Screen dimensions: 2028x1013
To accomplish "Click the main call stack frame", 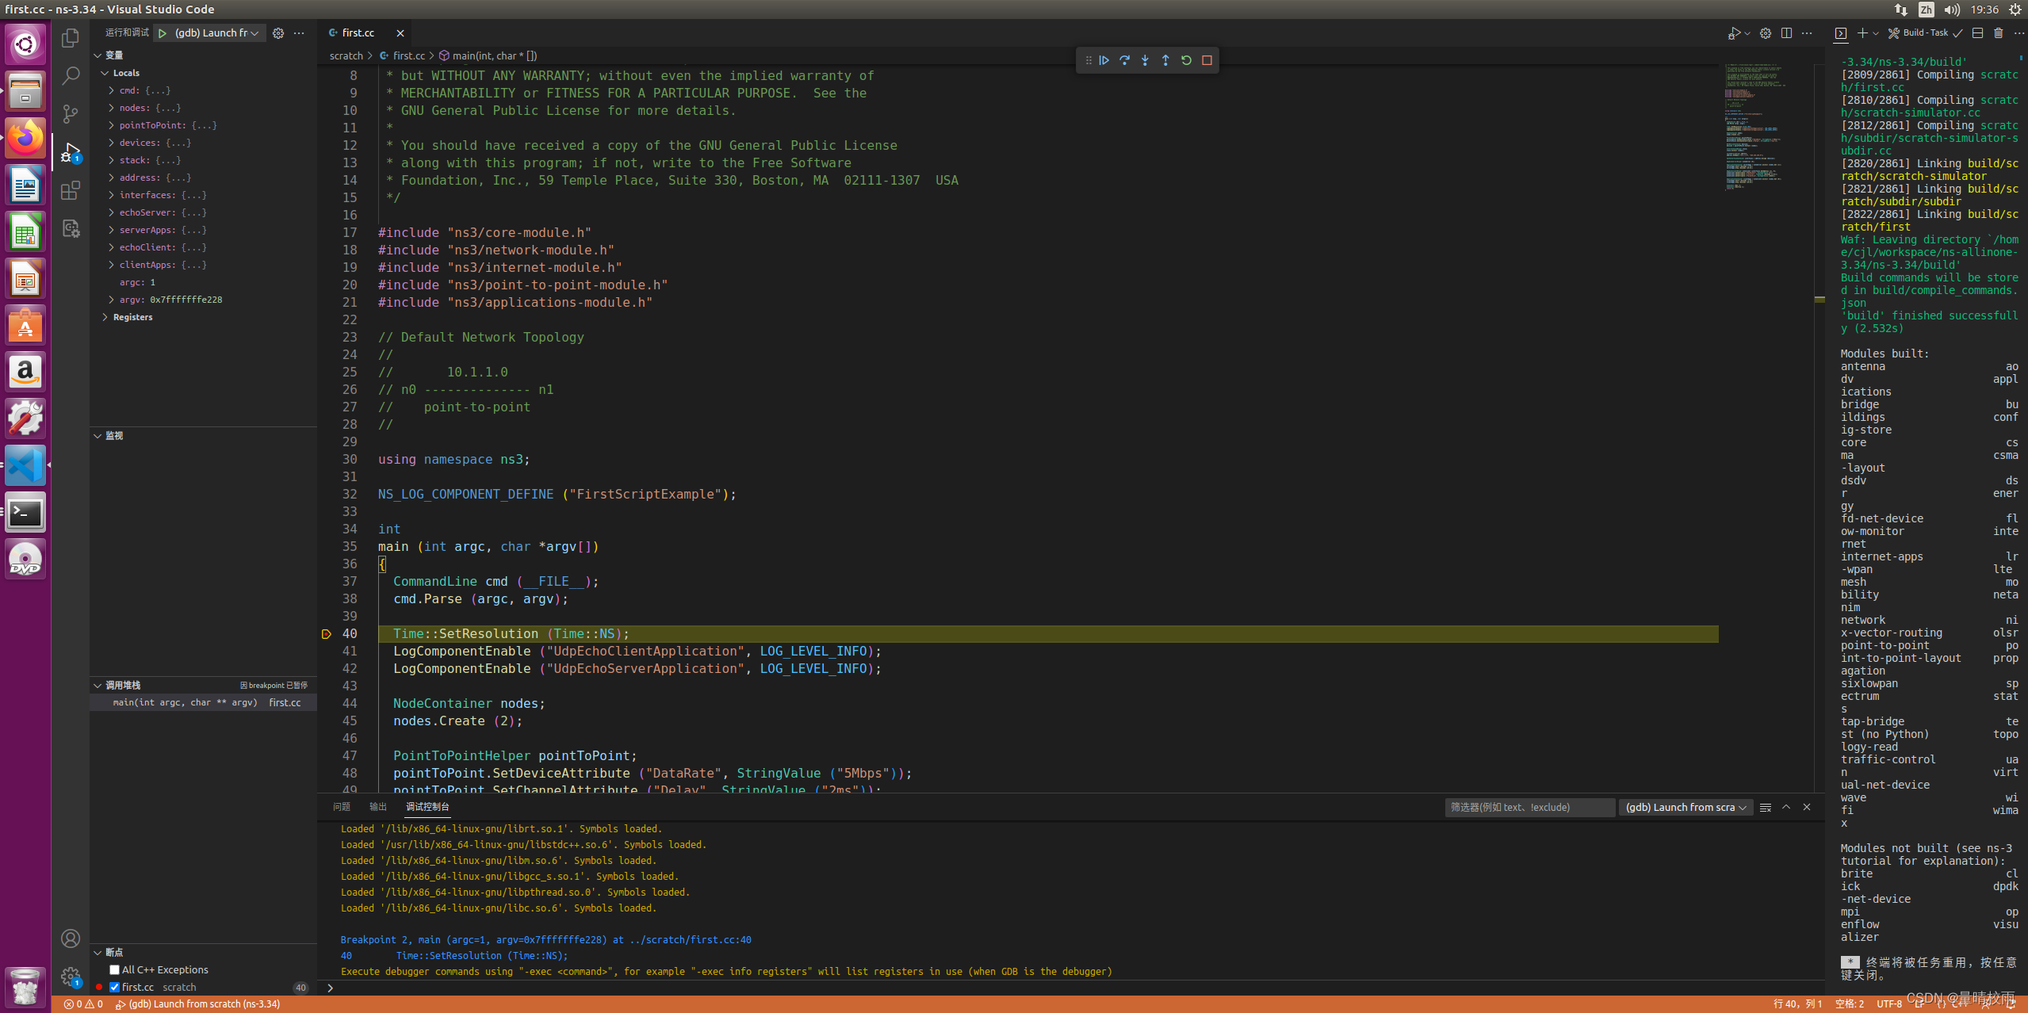I will click(185, 702).
